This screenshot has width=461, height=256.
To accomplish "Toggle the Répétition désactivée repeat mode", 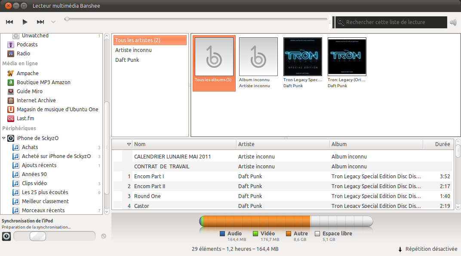I will 427,249.
